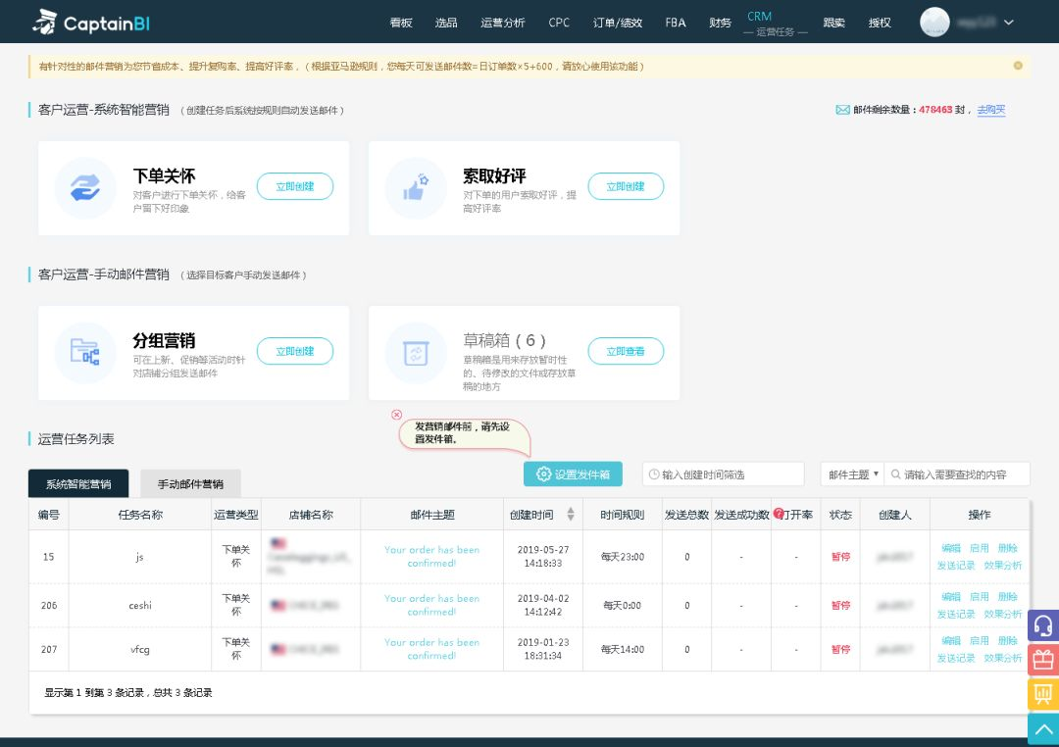Click the open rate help question icon

click(779, 514)
